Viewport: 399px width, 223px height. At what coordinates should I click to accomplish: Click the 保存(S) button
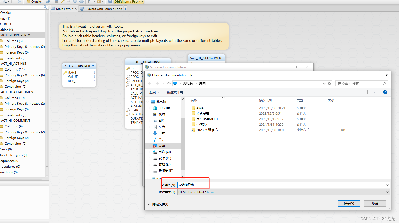pos(349,203)
